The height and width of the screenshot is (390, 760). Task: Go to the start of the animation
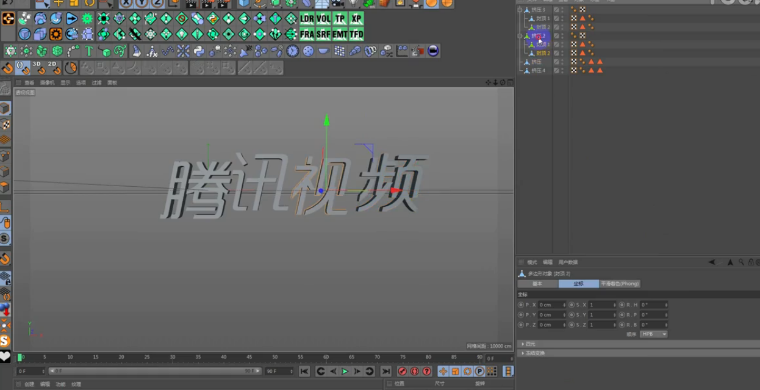pos(304,371)
